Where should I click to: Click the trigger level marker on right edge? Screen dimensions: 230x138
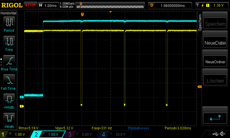click(199, 87)
